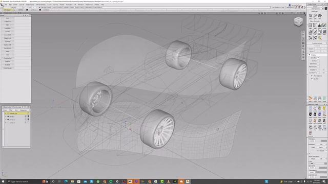328x184 pixels.
Task: Open Microsoft Edge from the taskbar
Action: [x=66, y=181]
